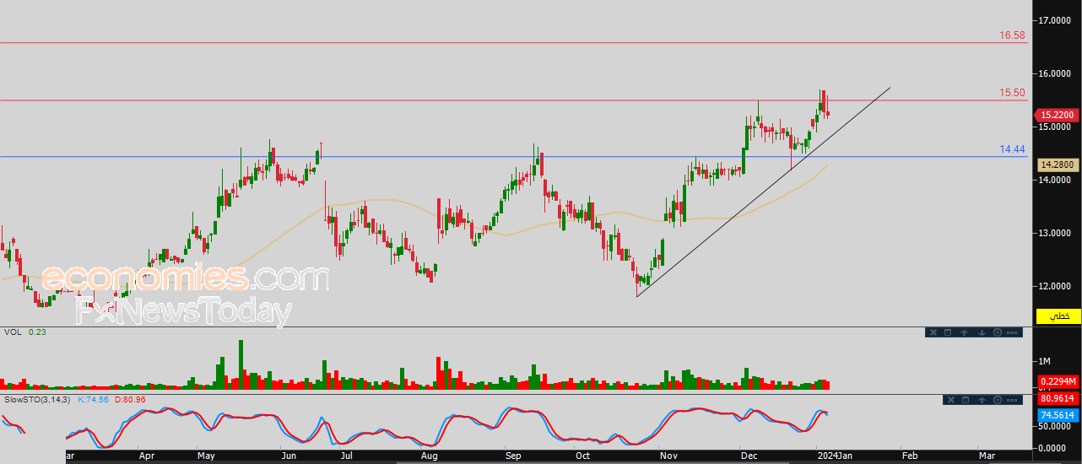The image size is (1082, 464).
Task: Move the VOL pane down
Action: tap(982, 332)
